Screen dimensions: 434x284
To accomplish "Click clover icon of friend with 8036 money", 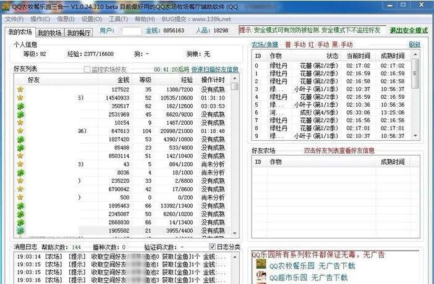I will (x=20, y=172).
